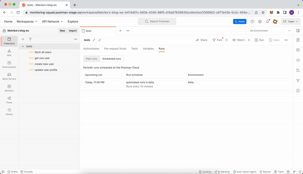The height and width of the screenshot is (174, 303).
Task: Click the notifications bell icon
Action: [x=267, y=22]
